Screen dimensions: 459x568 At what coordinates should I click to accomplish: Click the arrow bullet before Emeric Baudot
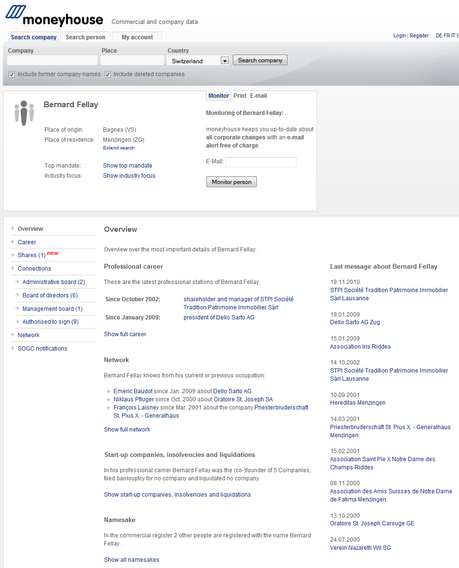pos(109,392)
